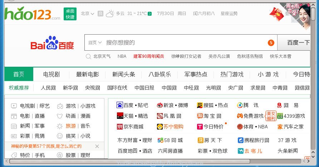Click the magnifier icon beside 北京天气
Image resolution: width=319 pixels, height=167 pixels.
(88, 56)
